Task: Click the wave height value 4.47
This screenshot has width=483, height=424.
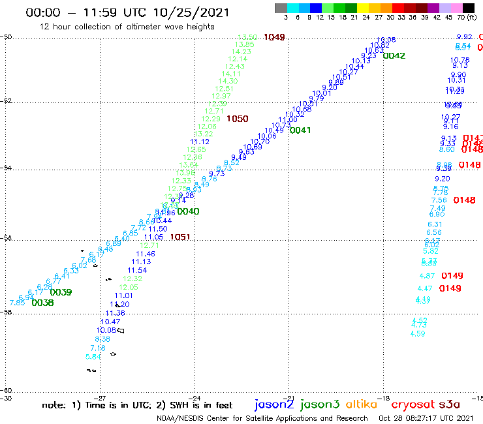Action: click(x=425, y=289)
